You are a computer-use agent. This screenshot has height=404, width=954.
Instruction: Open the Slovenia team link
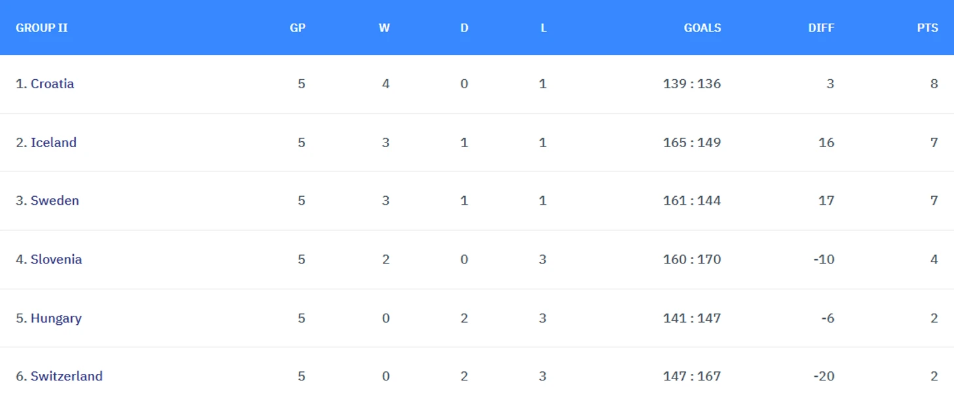pyautogui.click(x=56, y=260)
